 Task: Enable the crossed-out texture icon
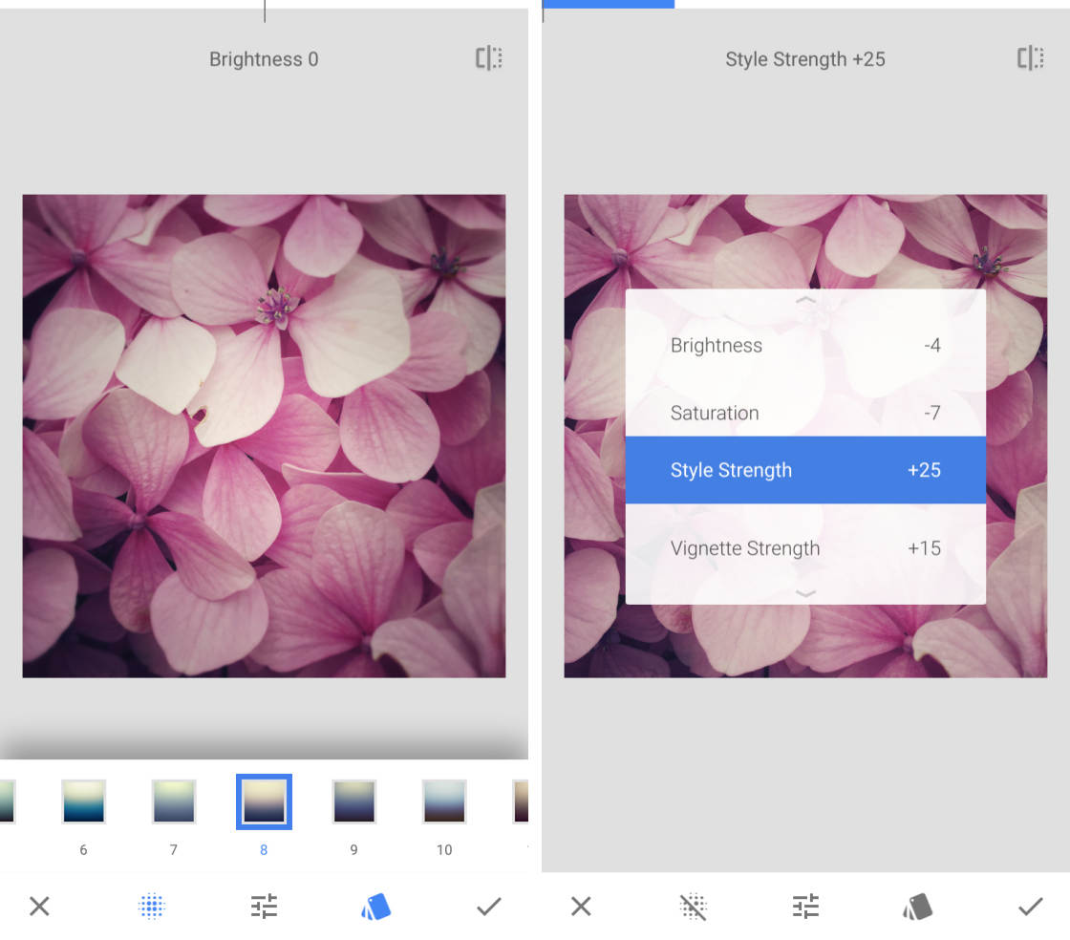coord(694,906)
